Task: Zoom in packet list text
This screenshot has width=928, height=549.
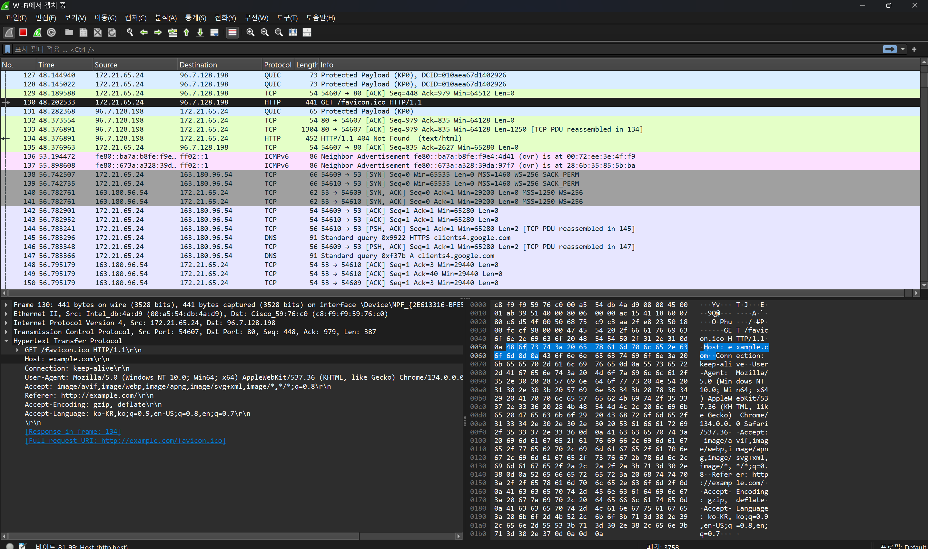Action: (250, 33)
